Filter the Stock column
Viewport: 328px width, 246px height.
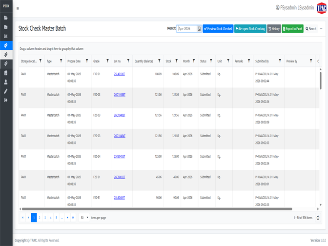[177, 61]
